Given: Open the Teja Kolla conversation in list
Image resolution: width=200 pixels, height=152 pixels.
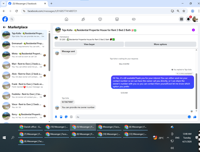Looking at the screenshot, I should click(24, 35).
